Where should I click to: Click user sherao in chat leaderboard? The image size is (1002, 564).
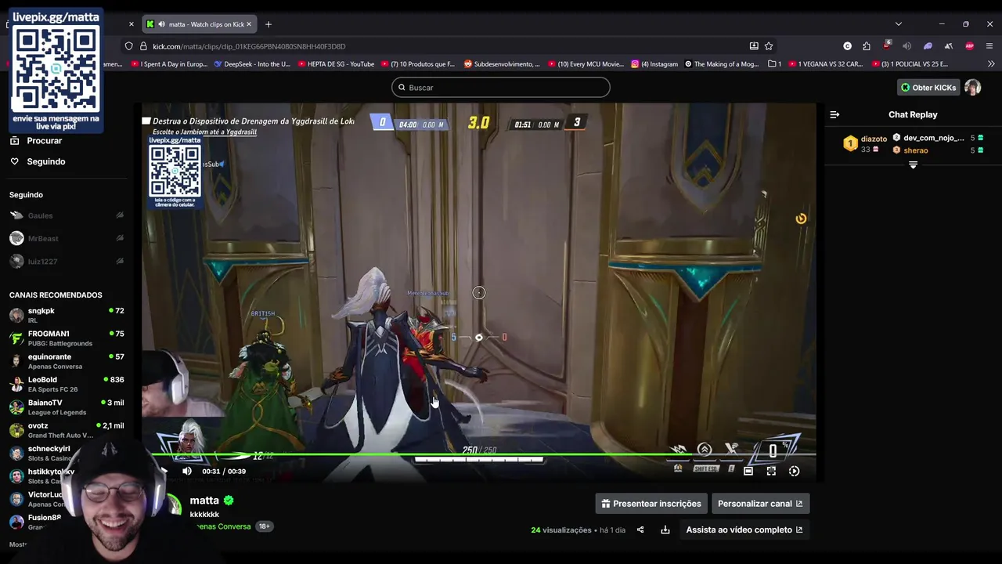[915, 150]
